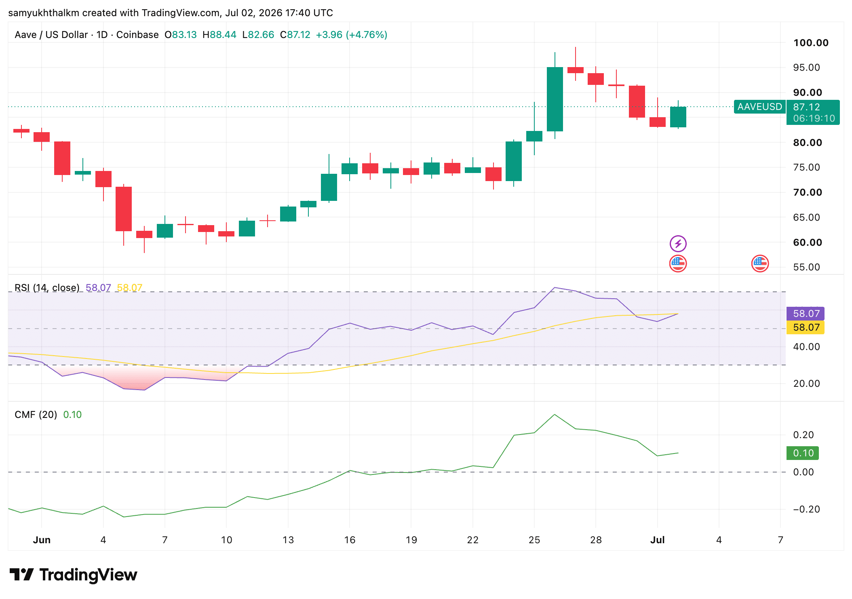Click the 16 date label on time axis

(349, 540)
